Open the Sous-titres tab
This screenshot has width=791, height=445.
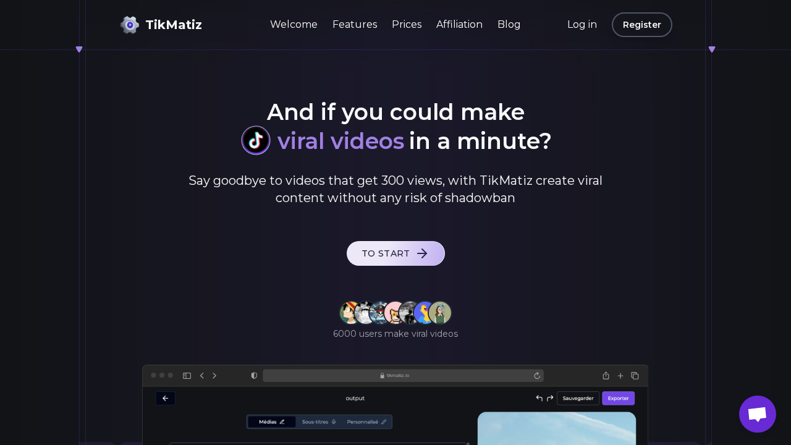[x=319, y=422]
